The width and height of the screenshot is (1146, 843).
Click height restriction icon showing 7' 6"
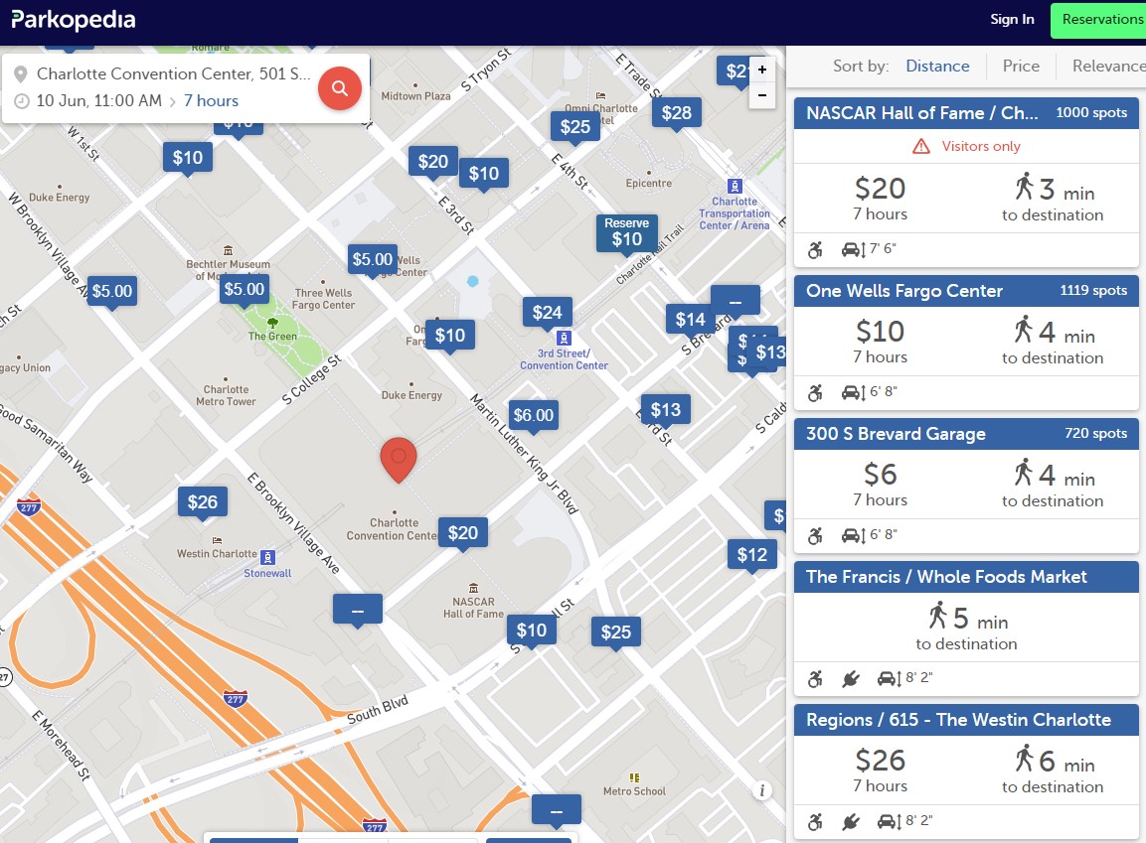(x=853, y=249)
